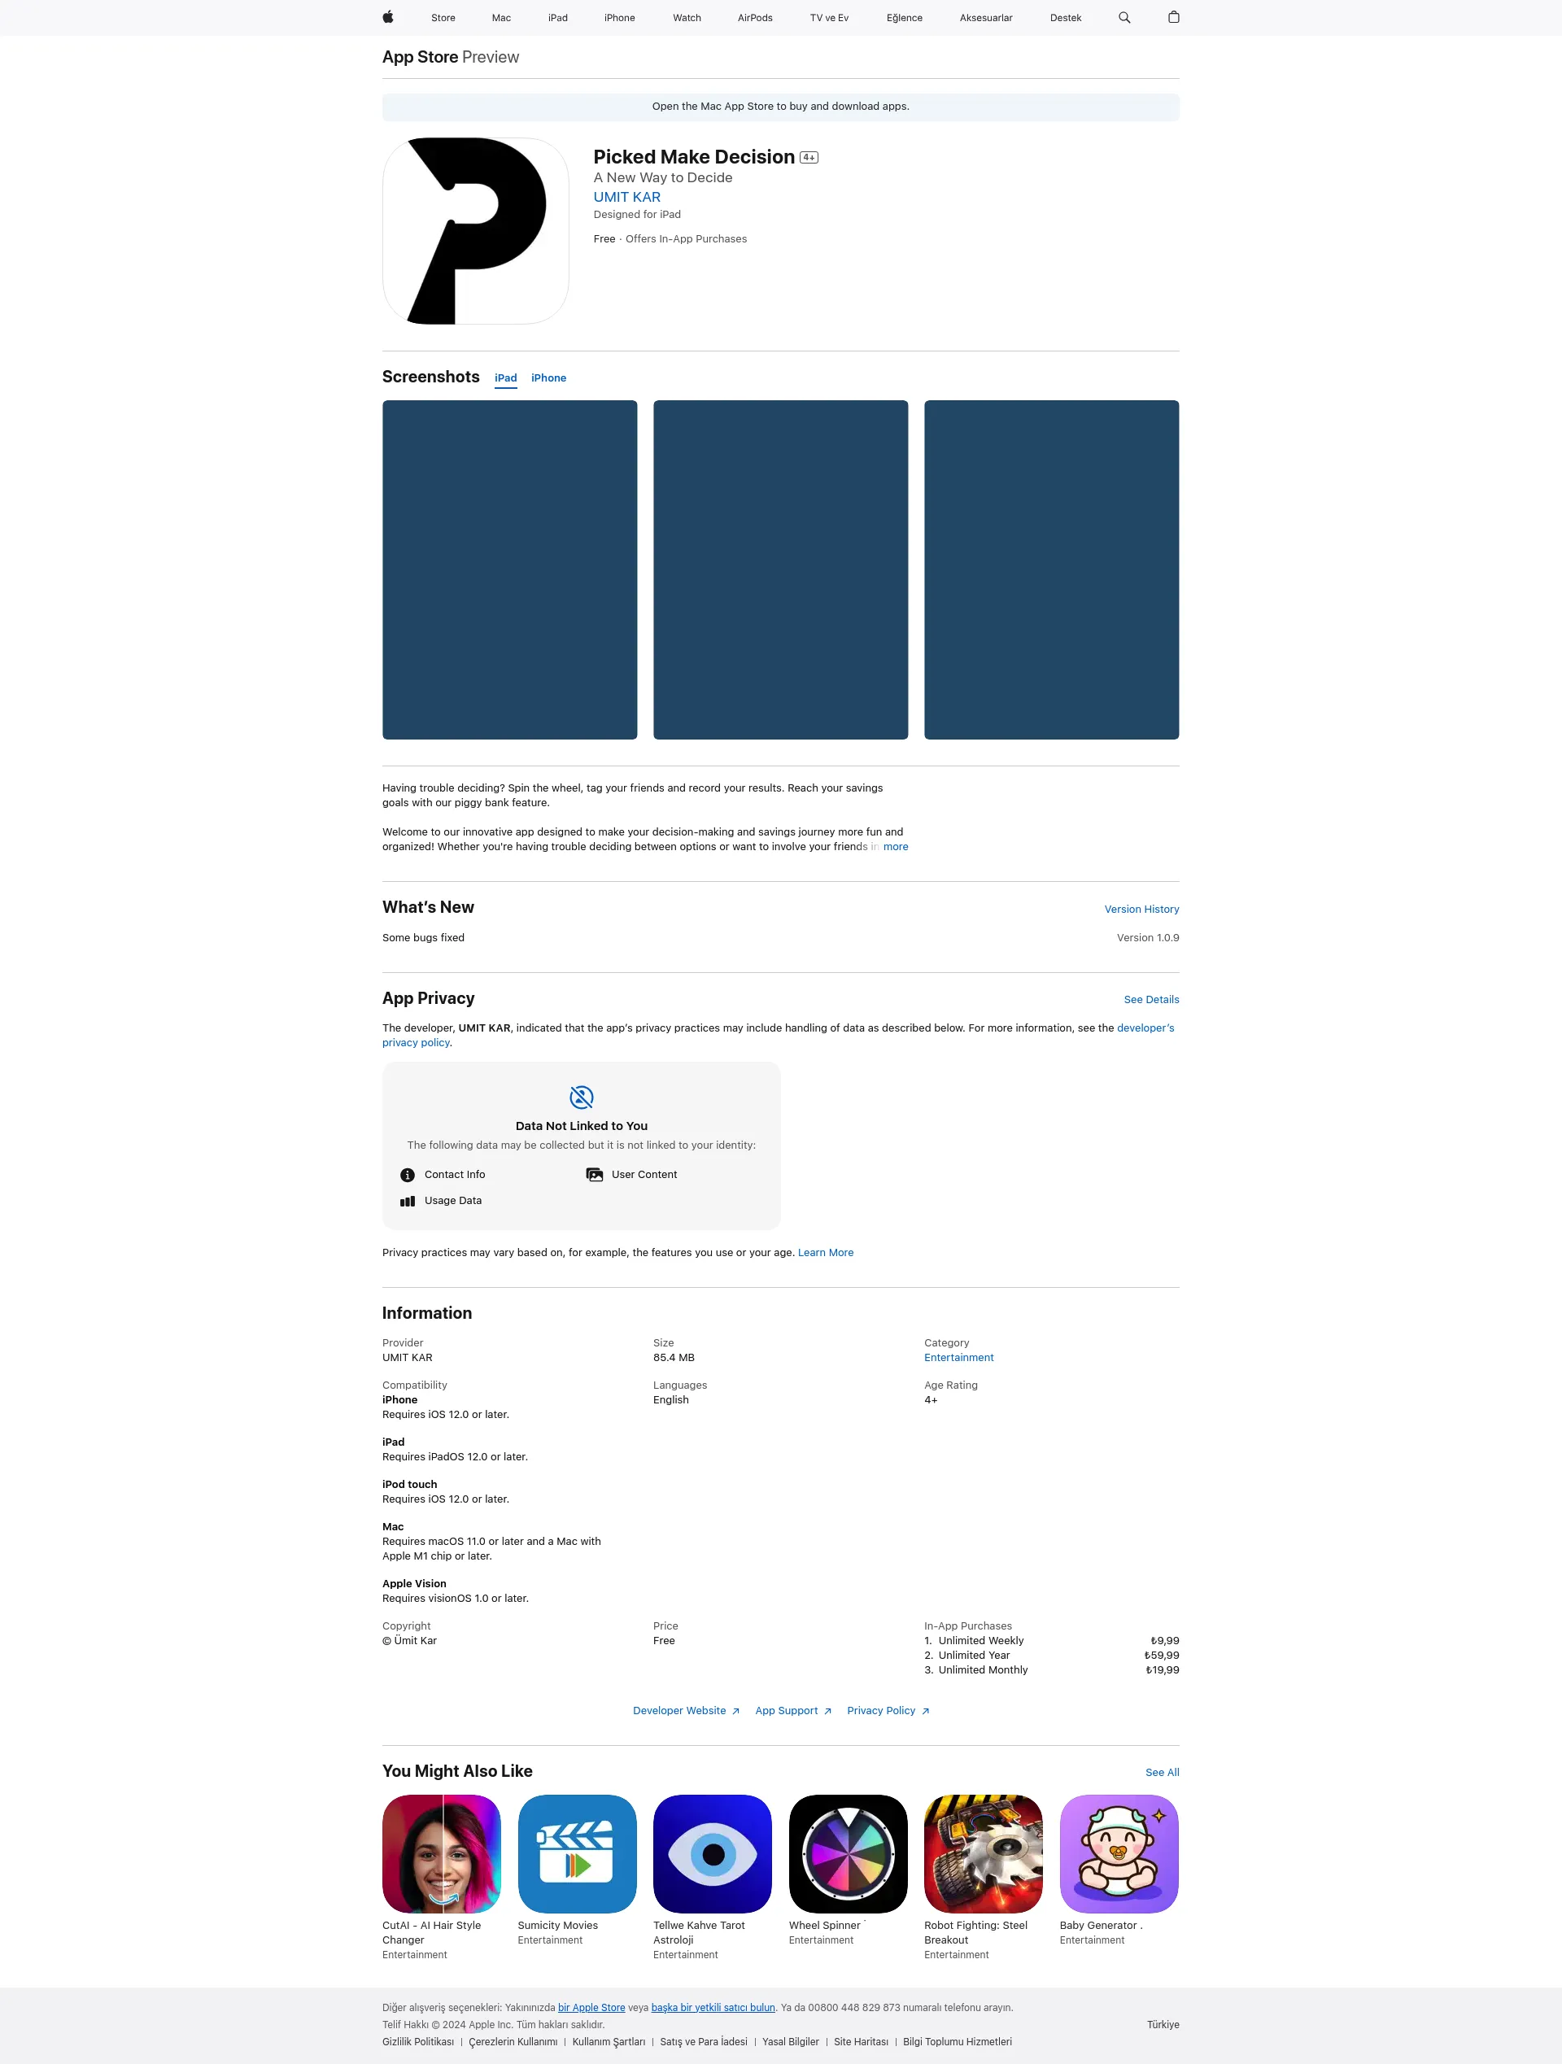
Task: Click the Entertainment category link
Action: click(955, 1357)
